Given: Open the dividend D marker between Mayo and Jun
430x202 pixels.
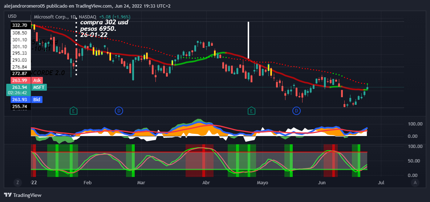Looking at the screenshot, I should click(x=296, y=111).
